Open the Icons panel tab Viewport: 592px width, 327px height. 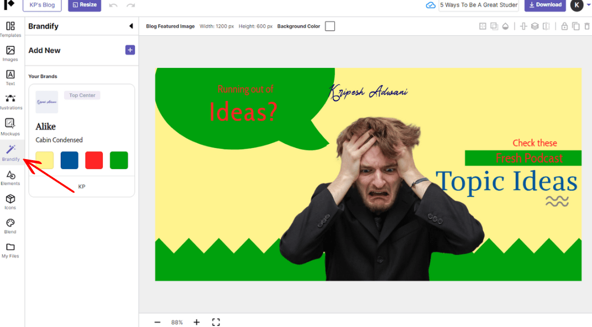pyautogui.click(x=11, y=202)
